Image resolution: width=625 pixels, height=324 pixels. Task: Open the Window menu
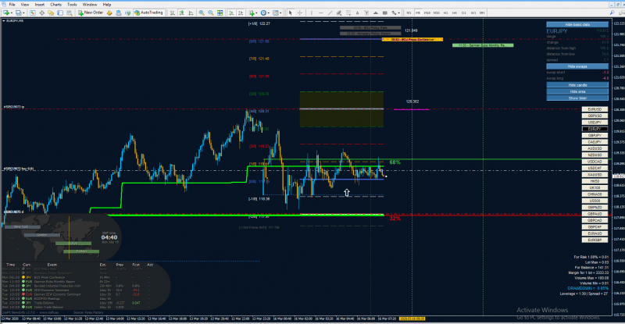coord(90,5)
